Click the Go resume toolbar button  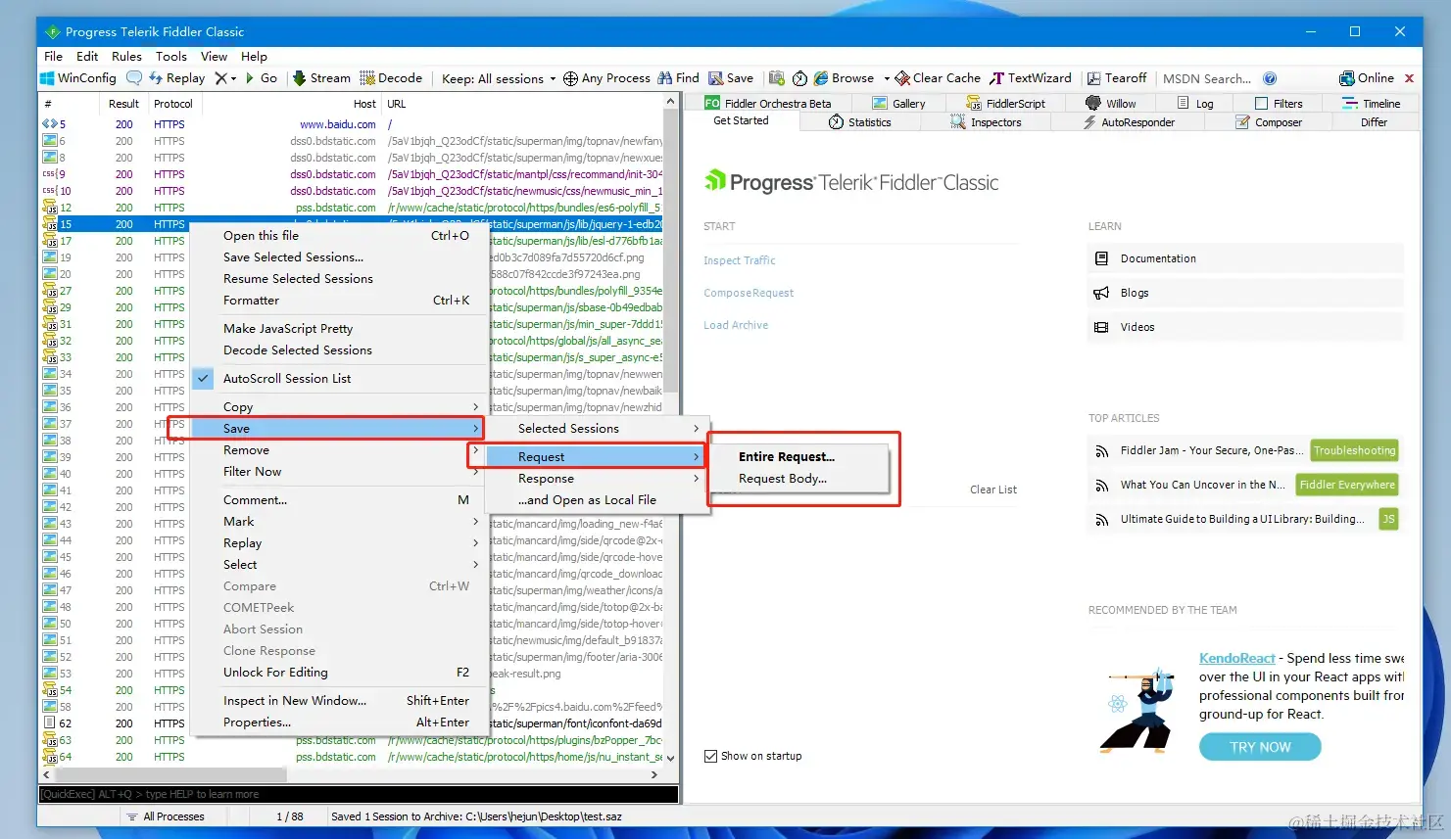point(261,78)
